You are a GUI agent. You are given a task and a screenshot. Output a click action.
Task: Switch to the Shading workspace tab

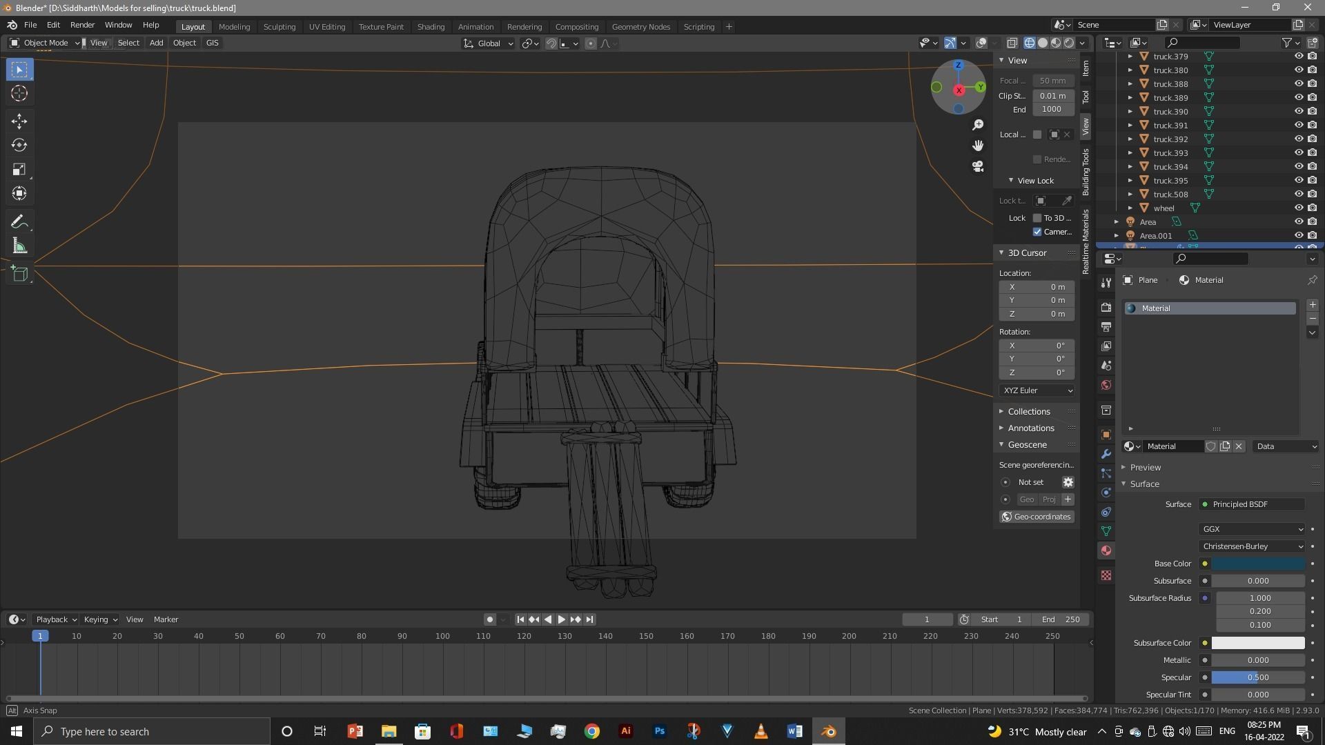(430, 26)
